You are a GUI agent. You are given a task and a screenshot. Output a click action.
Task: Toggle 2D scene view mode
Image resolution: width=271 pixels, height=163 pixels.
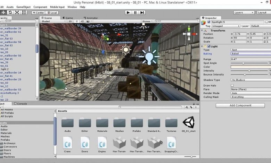tap(70, 21)
